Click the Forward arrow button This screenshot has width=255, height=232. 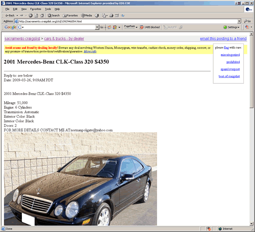coord(21,15)
